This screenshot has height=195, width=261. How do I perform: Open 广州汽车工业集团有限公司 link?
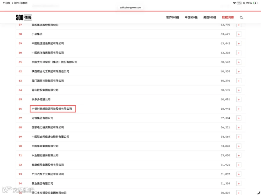[48, 174]
